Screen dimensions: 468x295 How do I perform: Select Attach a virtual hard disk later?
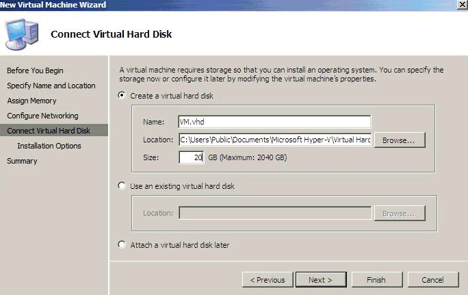[x=122, y=244]
